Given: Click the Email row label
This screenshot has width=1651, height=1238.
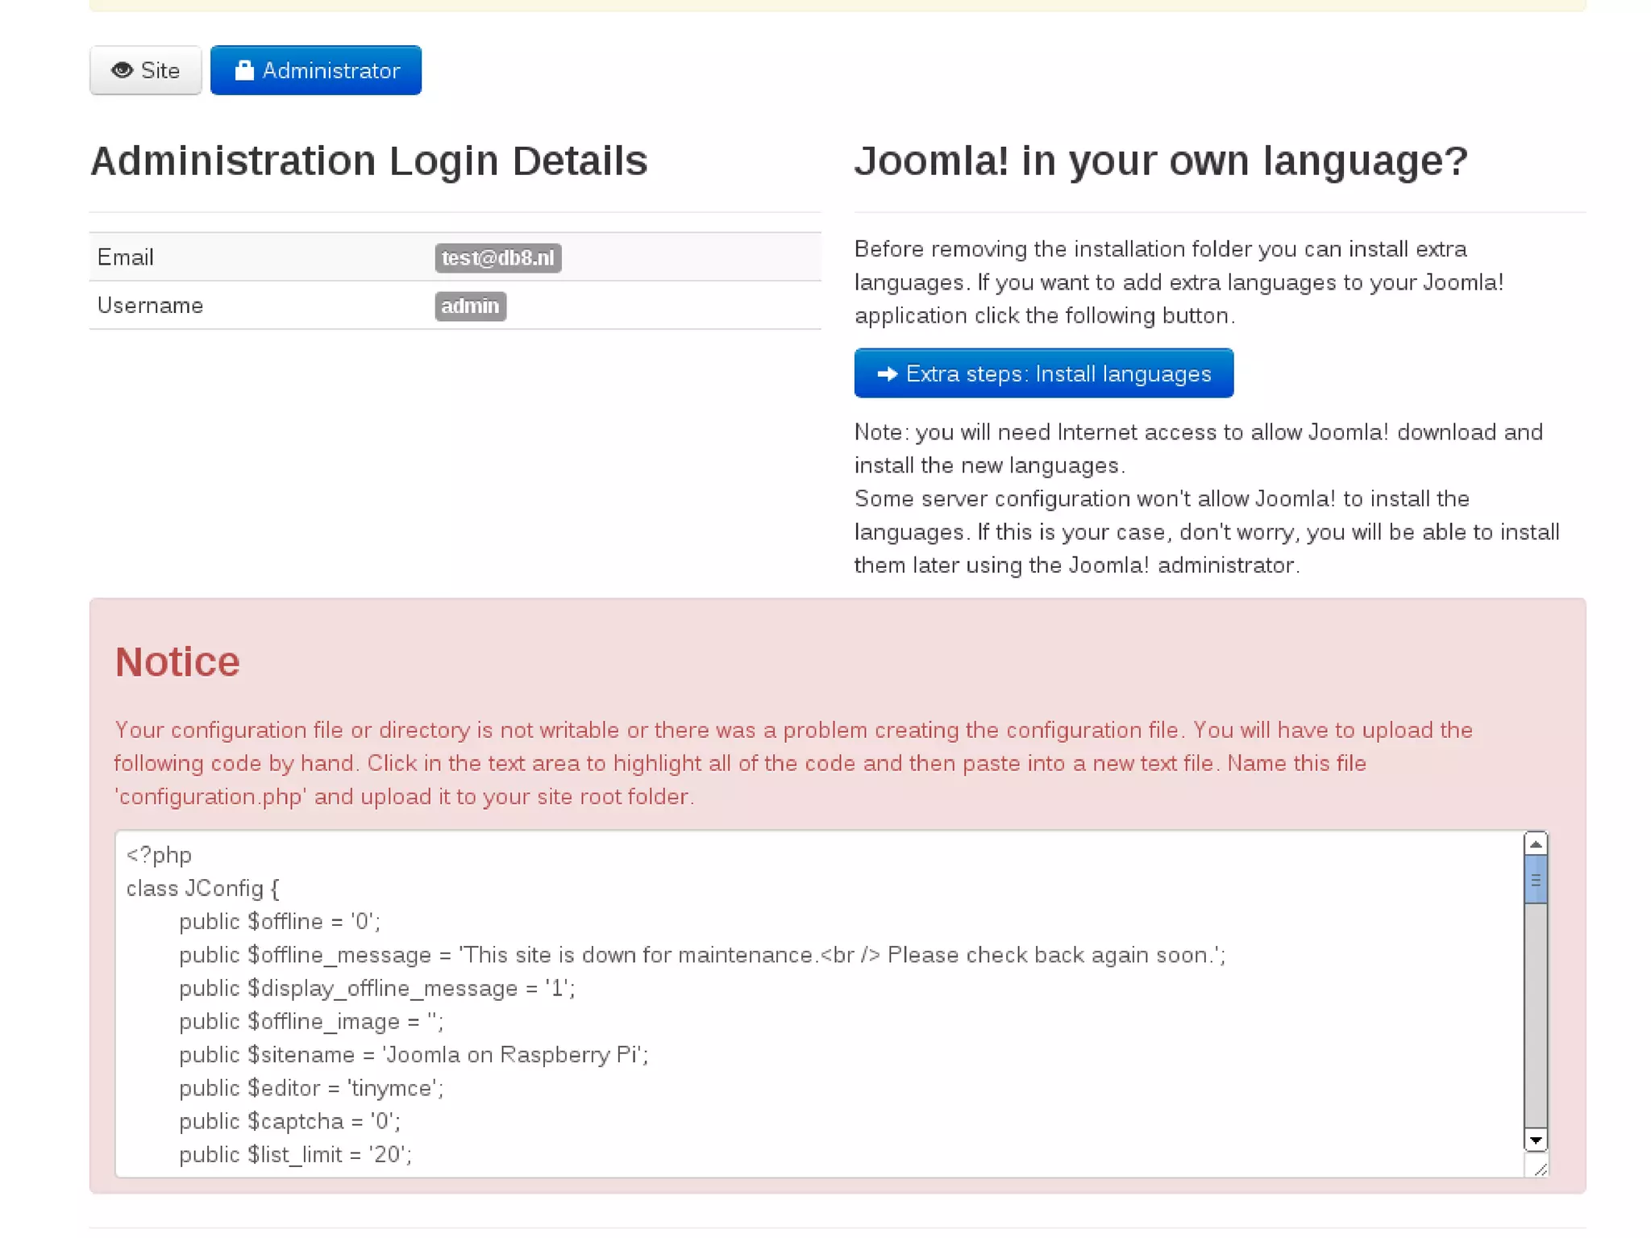Looking at the screenshot, I should coord(125,257).
